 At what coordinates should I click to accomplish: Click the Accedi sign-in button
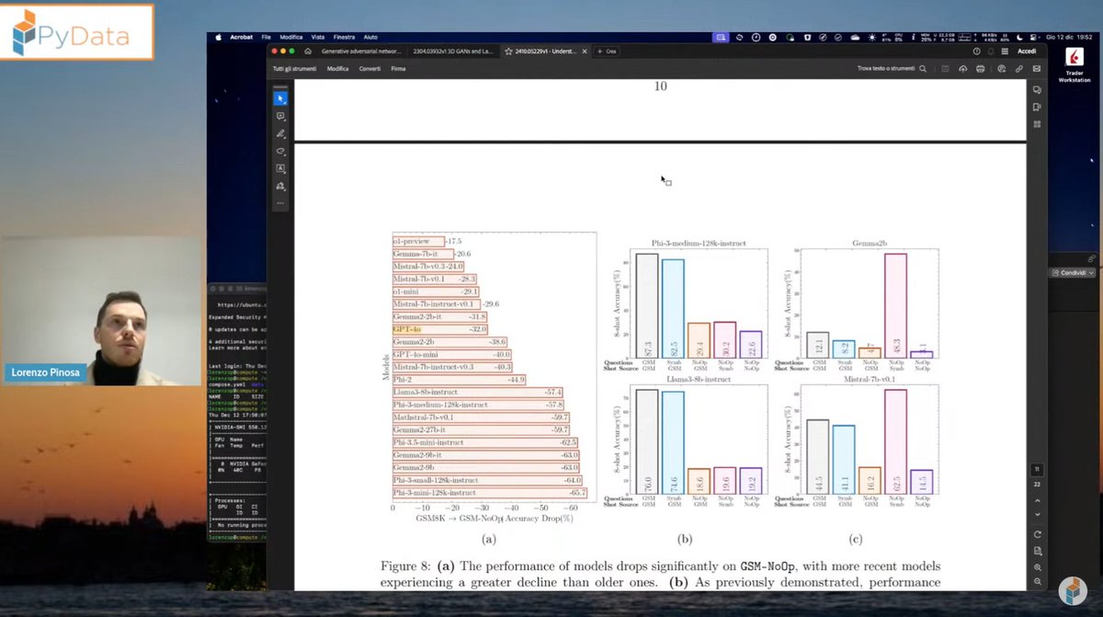1027,51
